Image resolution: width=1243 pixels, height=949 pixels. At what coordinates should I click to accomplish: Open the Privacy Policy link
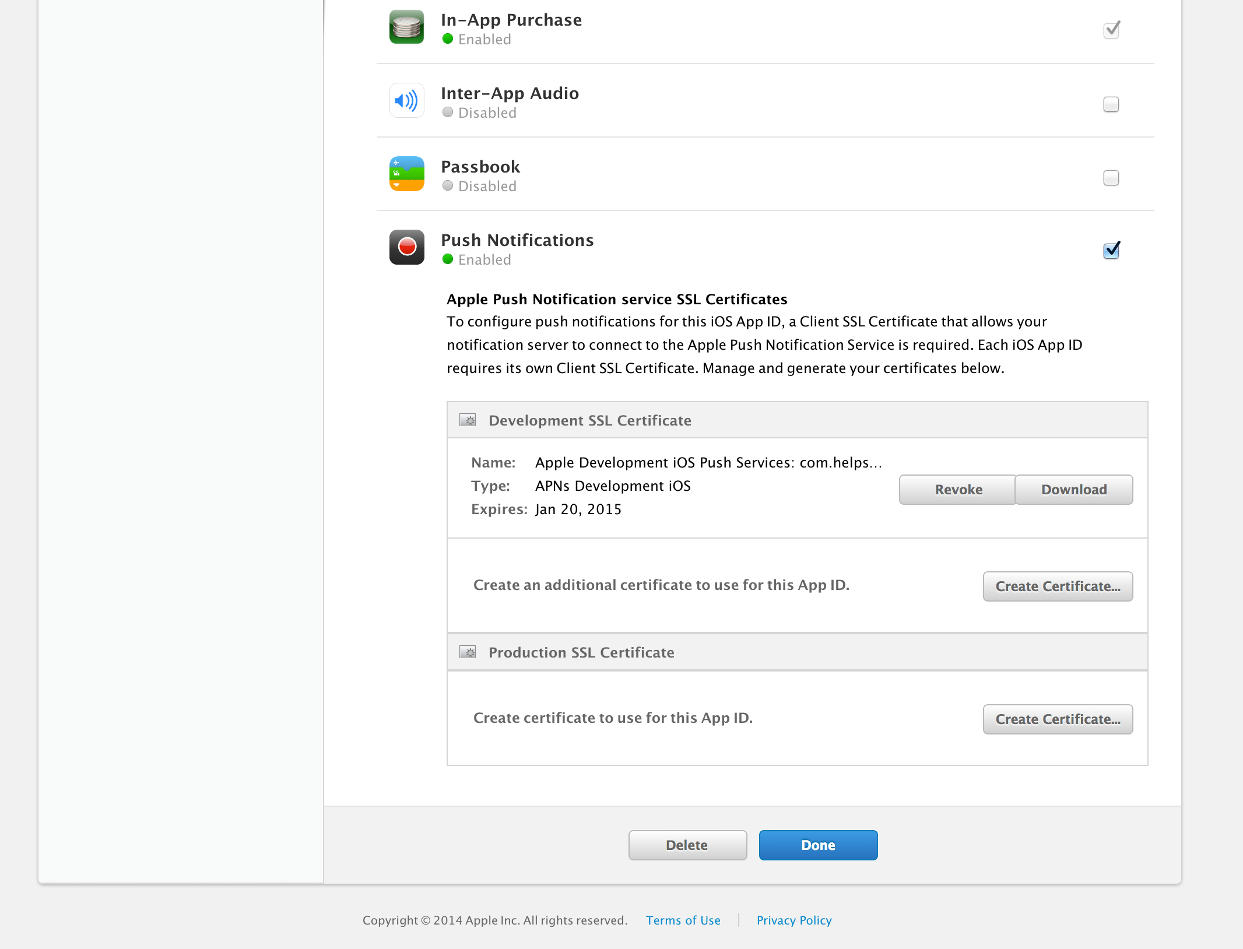pyautogui.click(x=794, y=920)
